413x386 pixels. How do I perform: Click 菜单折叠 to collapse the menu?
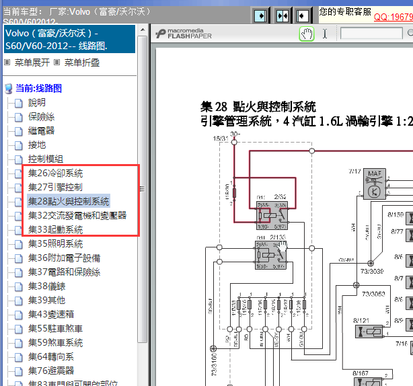pyautogui.click(x=82, y=63)
